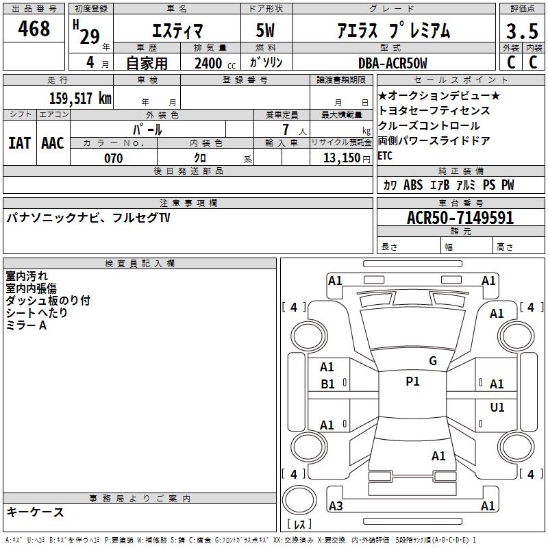Click the 長さ dimension field

[x=408, y=247]
